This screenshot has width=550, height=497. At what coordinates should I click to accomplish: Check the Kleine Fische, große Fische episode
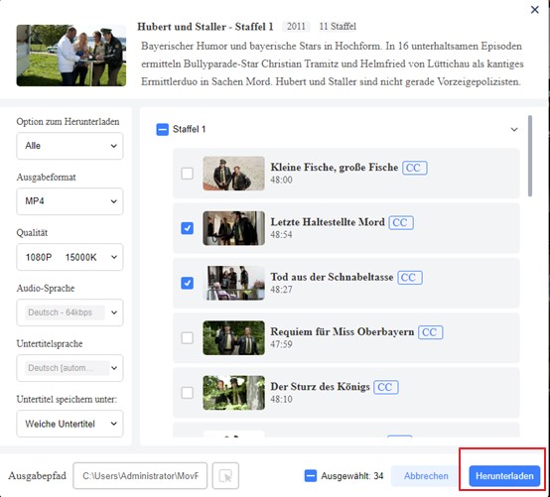pyautogui.click(x=187, y=174)
